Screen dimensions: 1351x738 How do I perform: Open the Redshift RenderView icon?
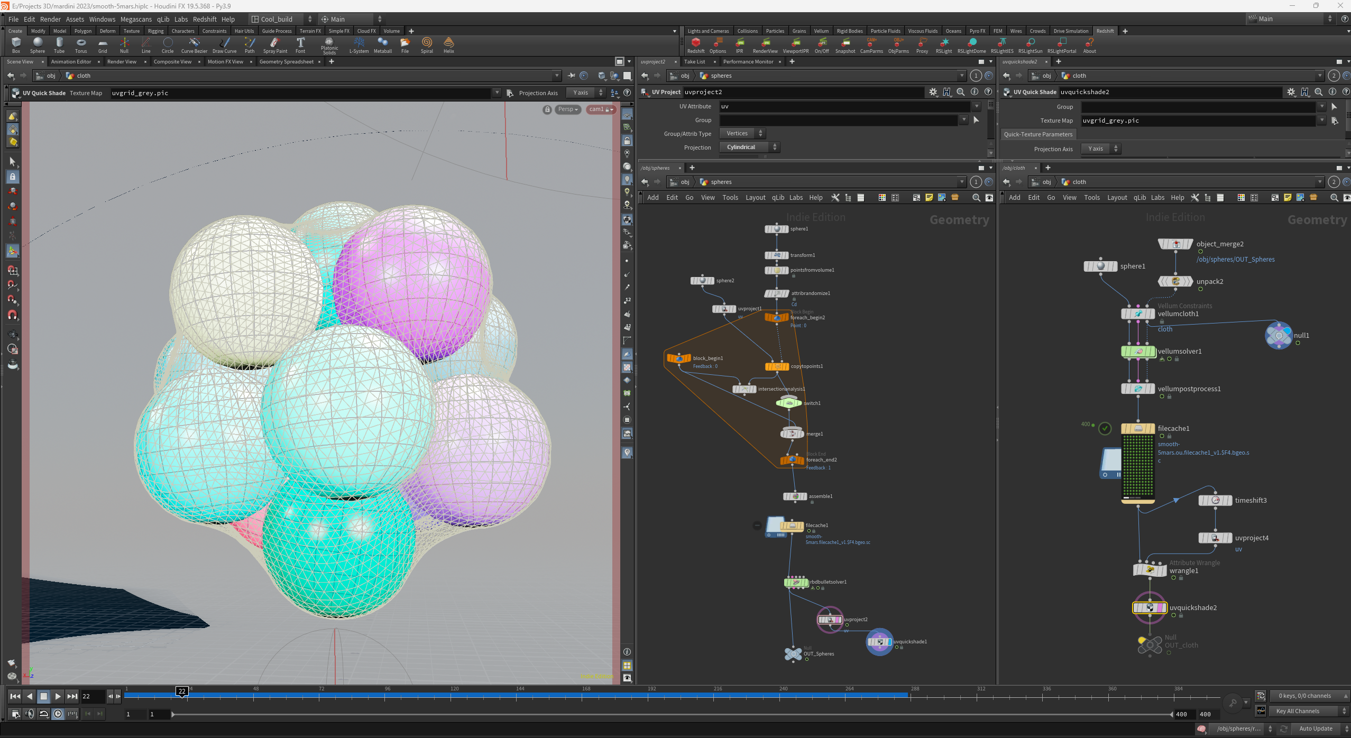[x=765, y=45]
